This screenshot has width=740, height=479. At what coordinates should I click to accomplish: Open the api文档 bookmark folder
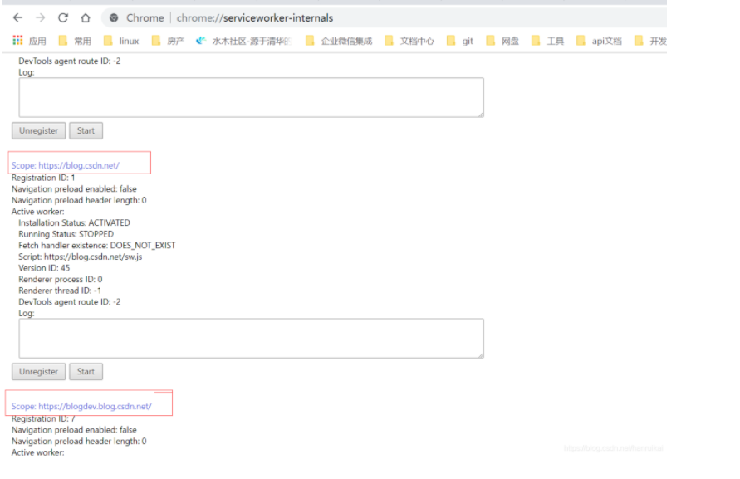coord(599,41)
